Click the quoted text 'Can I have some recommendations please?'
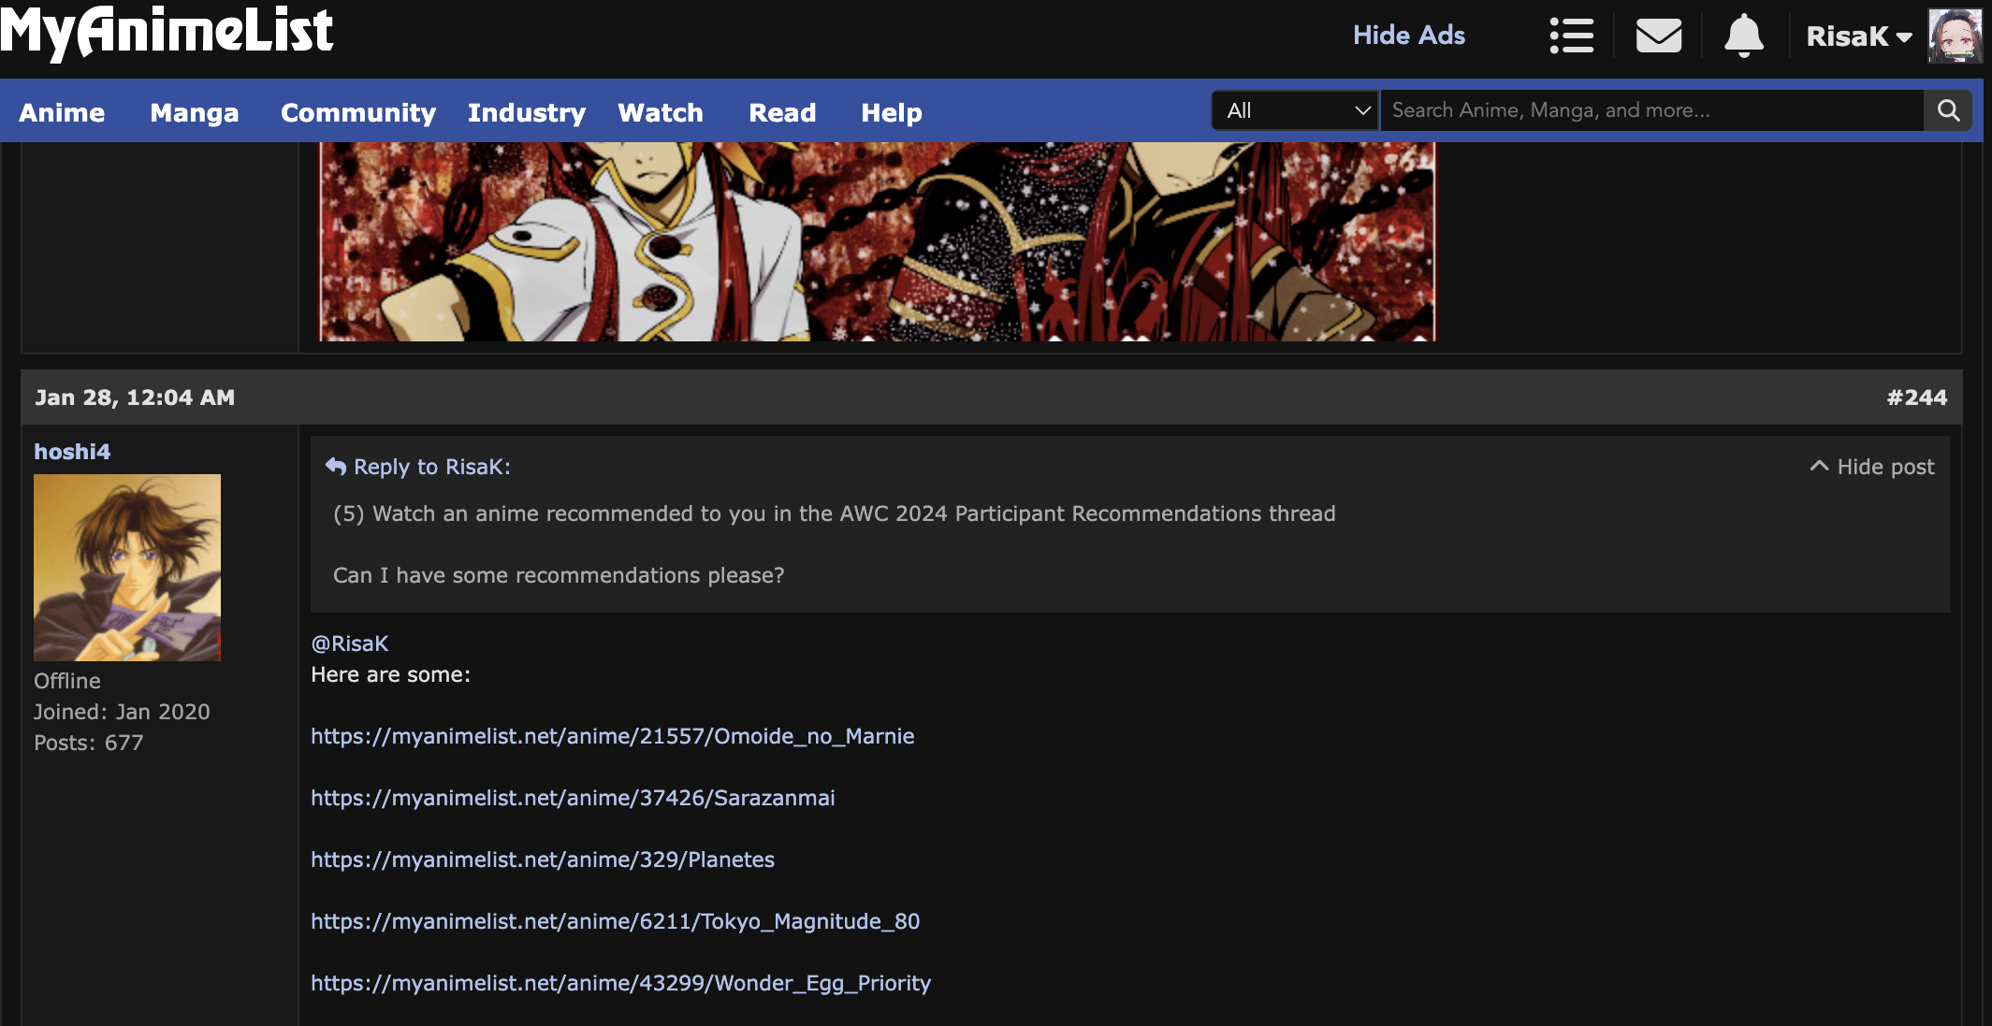The width and height of the screenshot is (1992, 1026). (559, 575)
